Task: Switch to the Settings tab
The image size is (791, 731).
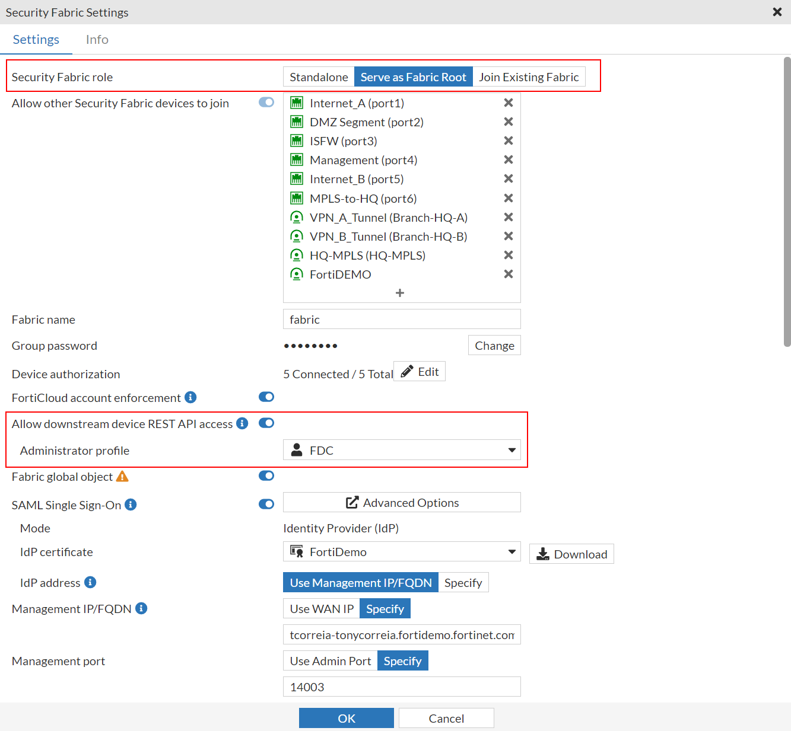Action: [36, 40]
